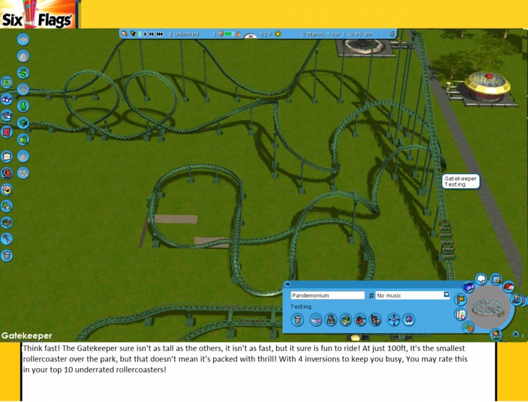Set game speed to normal play
Screen dimensions: 528x402
tap(146, 34)
